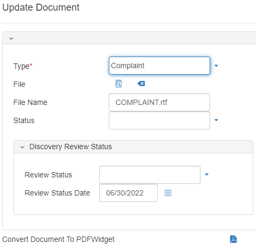This screenshot has width=256, height=252.
Task: Clear the attached file with the delete icon
Action: pos(141,84)
